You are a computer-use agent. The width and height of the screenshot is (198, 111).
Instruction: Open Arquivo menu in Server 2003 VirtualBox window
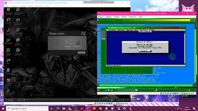101,17
